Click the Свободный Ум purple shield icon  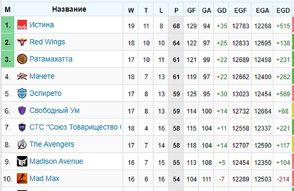tap(22, 110)
